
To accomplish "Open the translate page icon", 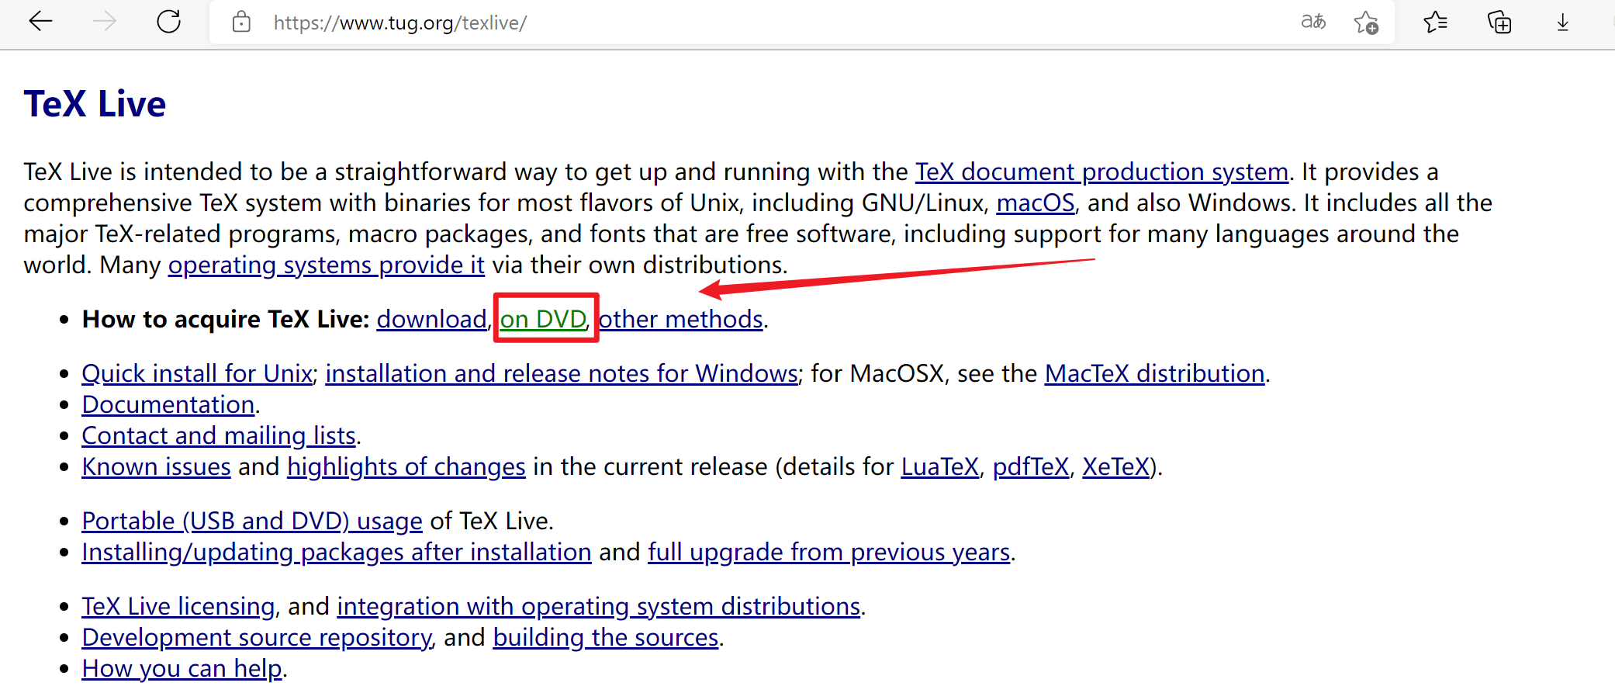I will coord(1313,22).
